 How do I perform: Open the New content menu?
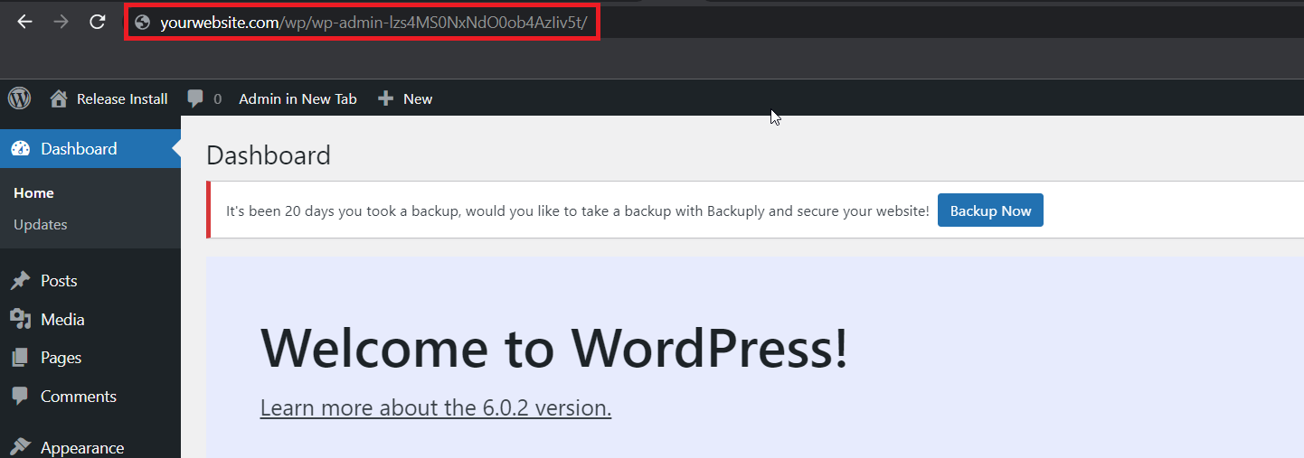point(418,98)
